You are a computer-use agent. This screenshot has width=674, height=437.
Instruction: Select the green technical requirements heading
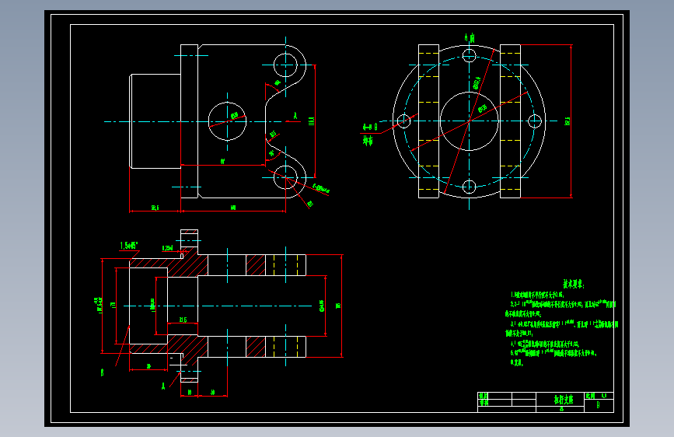click(x=574, y=284)
